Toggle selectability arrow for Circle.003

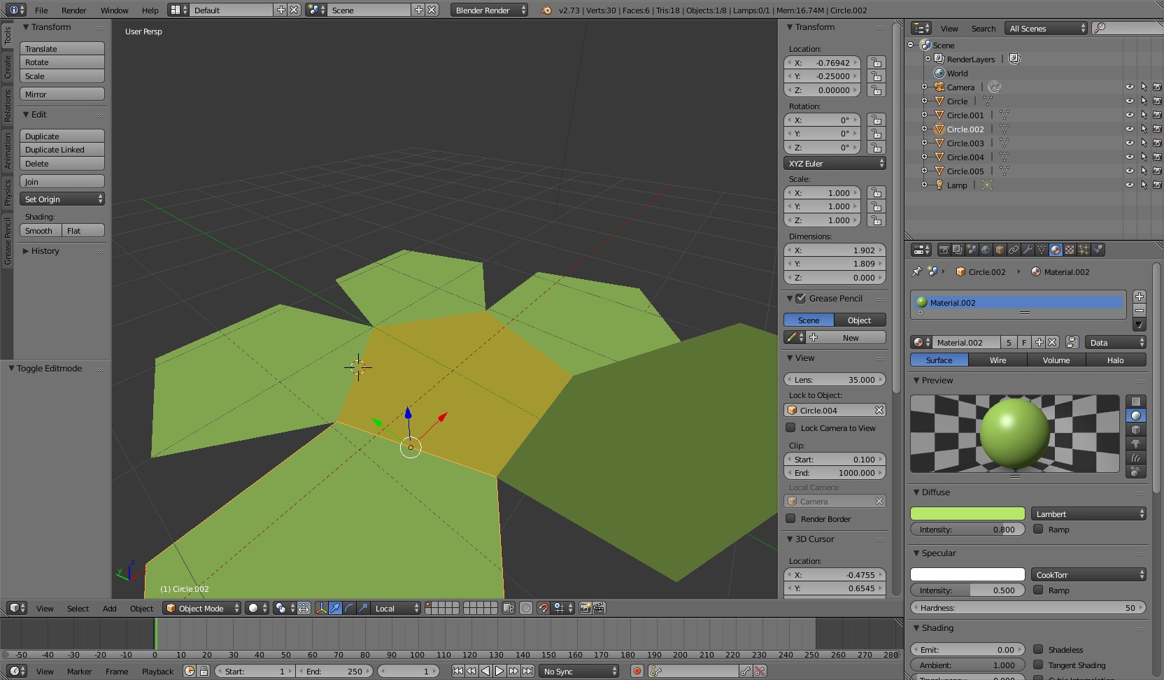(x=1144, y=143)
